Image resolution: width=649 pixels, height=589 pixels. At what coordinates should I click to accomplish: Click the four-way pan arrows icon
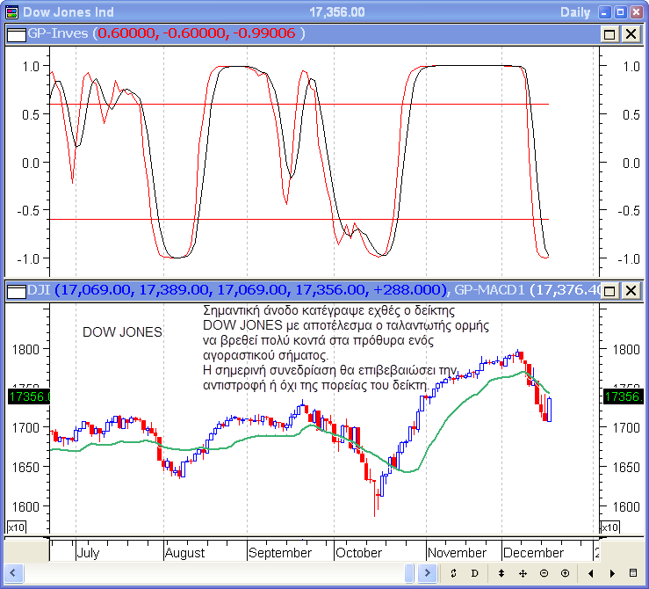[x=523, y=574]
